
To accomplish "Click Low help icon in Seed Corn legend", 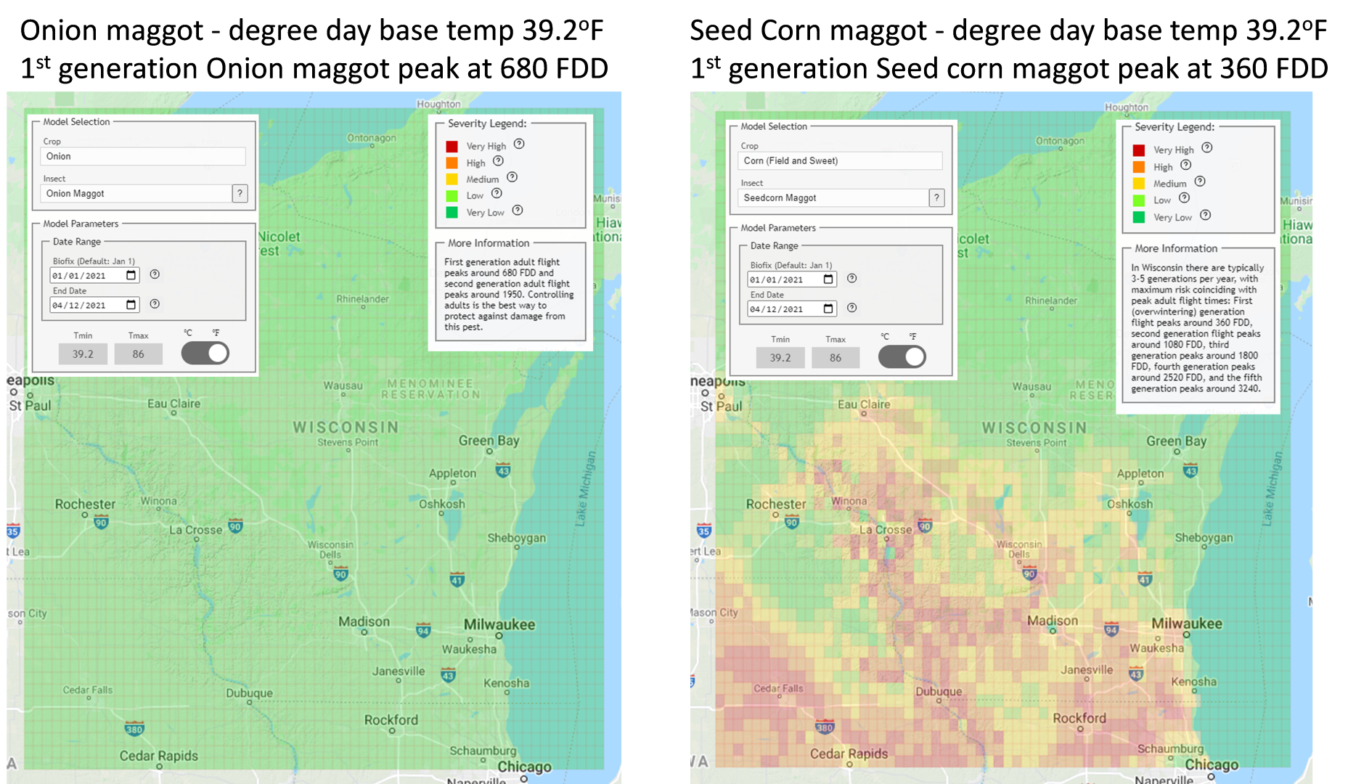I will point(1184,197).
